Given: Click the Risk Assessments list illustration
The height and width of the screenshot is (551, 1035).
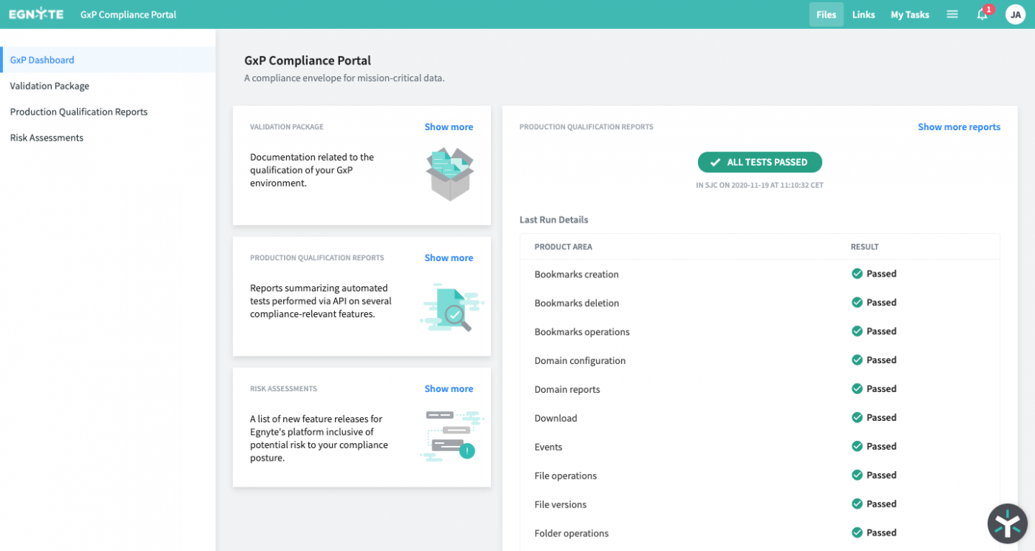Looking at the screenshot, I should [x=452, y=436].
